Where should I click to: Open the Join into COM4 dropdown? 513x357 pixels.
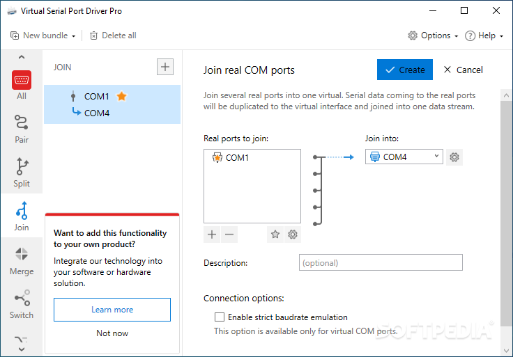pyautogui.click(x=404, y=157)
